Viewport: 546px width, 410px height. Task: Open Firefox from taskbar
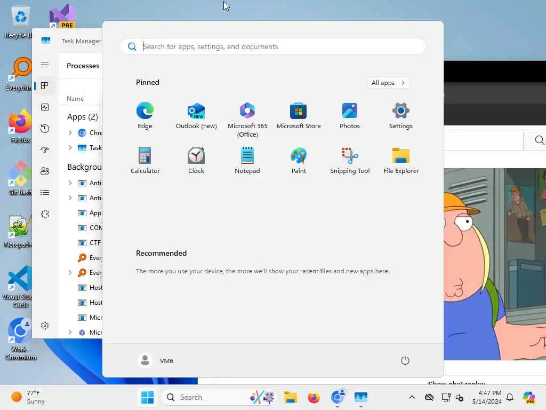click(314, 397)
